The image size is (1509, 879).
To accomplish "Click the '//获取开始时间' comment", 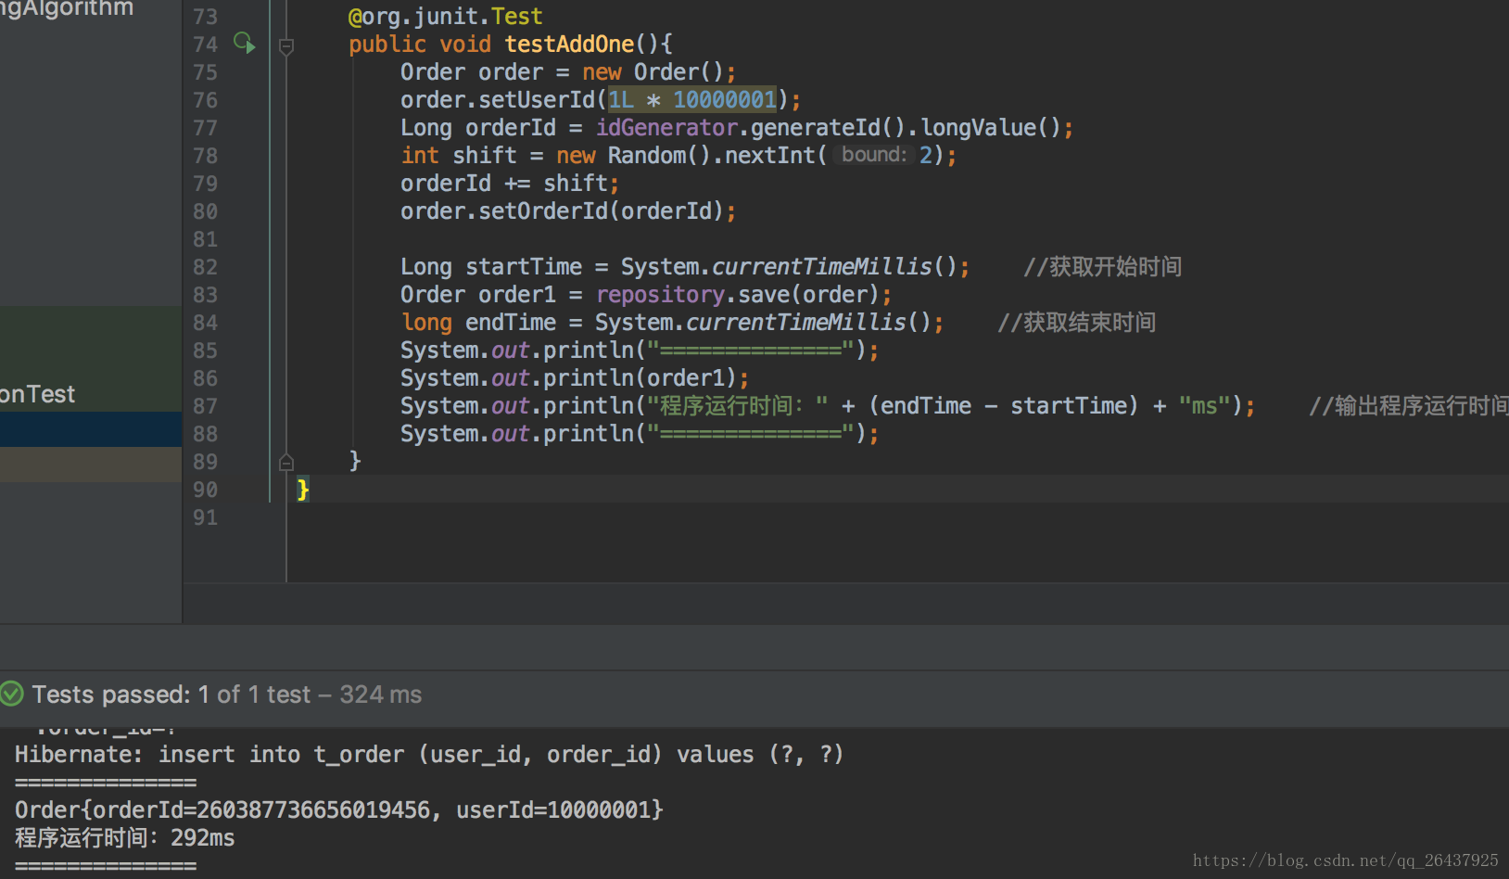I will click(x=1102, y=267).
